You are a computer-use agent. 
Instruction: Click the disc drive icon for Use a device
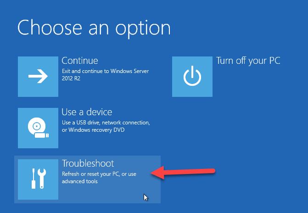click(38, 128)
